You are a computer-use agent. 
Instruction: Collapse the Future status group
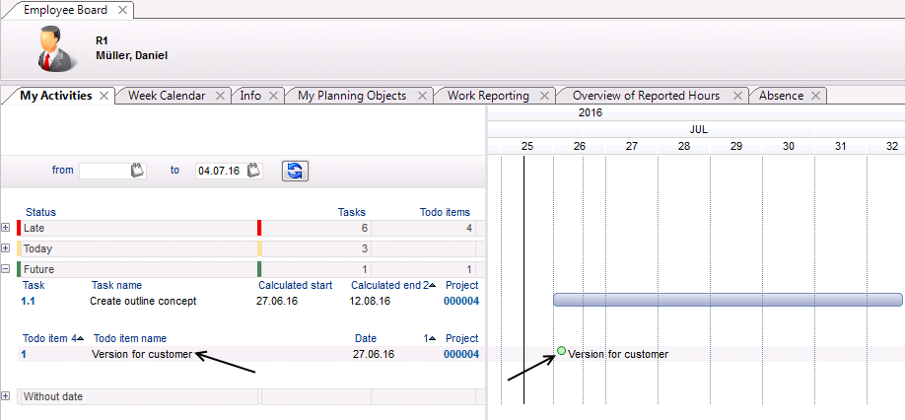point(6,269)
